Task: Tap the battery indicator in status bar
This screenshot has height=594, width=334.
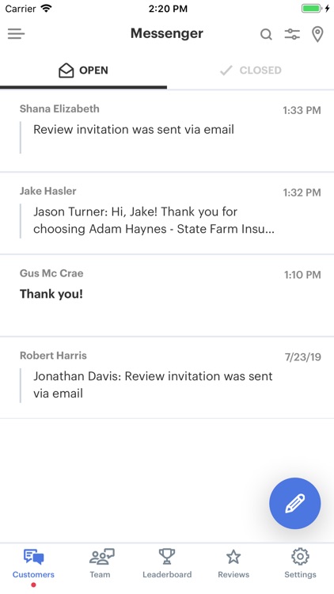Action: [x=312, y=9]
